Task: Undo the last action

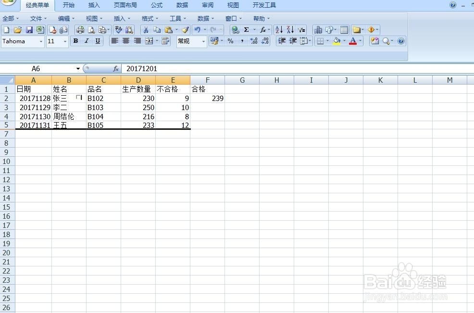Action: [198, 30]
